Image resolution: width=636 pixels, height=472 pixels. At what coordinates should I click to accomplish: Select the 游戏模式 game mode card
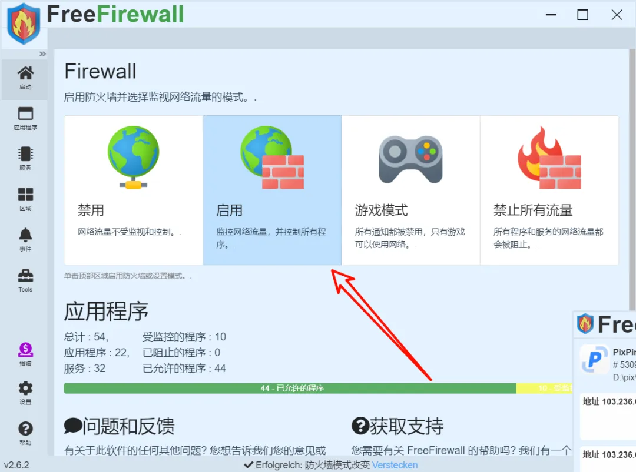pyautogui.click(x=411, y=190)
